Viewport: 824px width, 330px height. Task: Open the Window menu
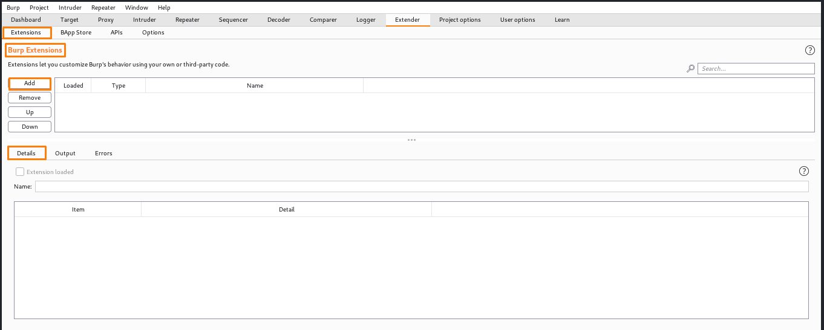(x=137, y=7)
